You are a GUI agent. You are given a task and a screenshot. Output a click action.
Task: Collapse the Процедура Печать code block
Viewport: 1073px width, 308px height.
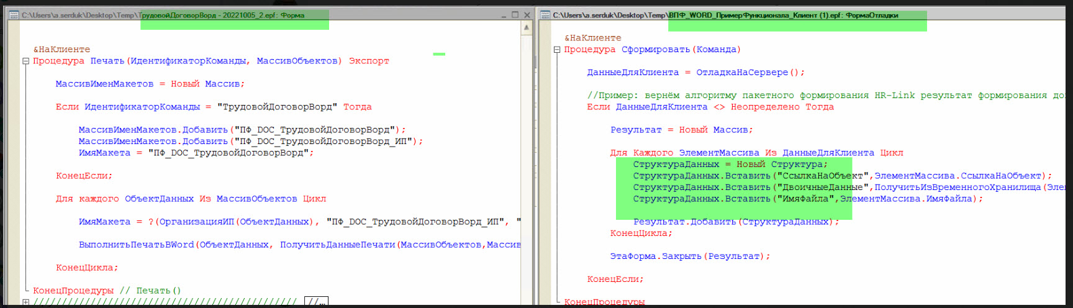(x=25, y=61)
